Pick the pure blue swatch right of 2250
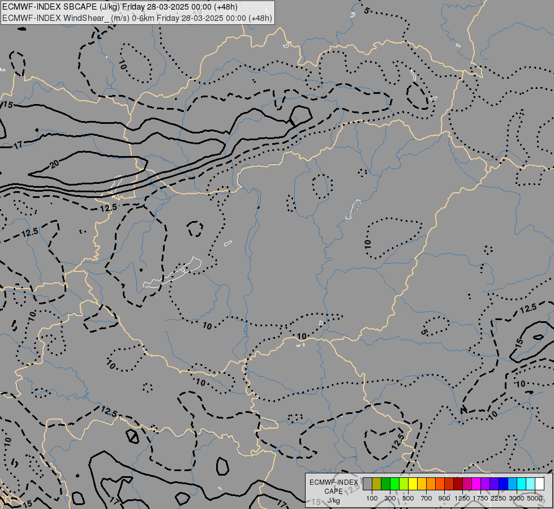 pyautogui.click(x=504, y=484)
